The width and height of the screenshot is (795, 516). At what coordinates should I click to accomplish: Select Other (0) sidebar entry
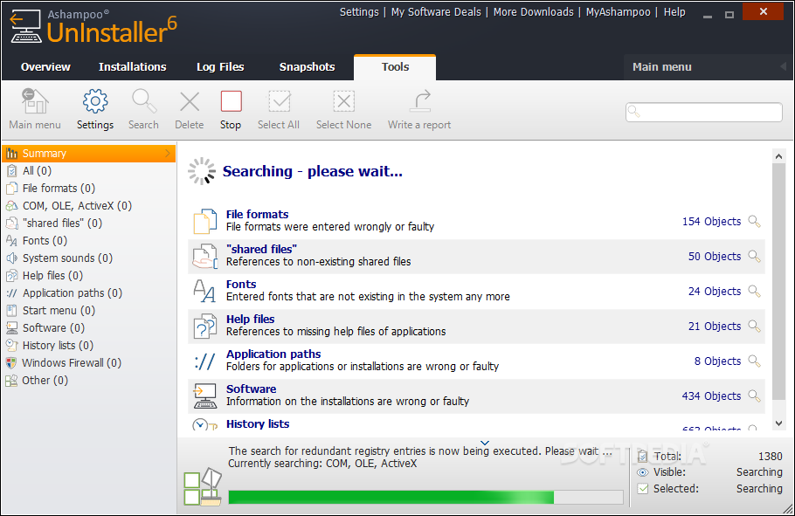89,381
